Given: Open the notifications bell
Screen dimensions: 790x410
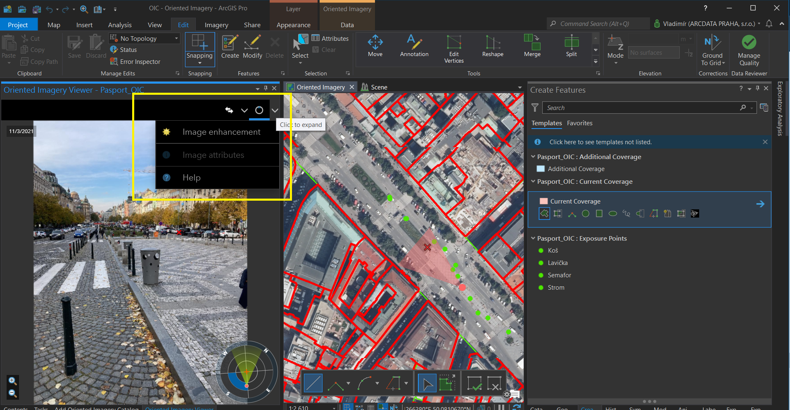Looking at the screenshot, I should point(769,24).
